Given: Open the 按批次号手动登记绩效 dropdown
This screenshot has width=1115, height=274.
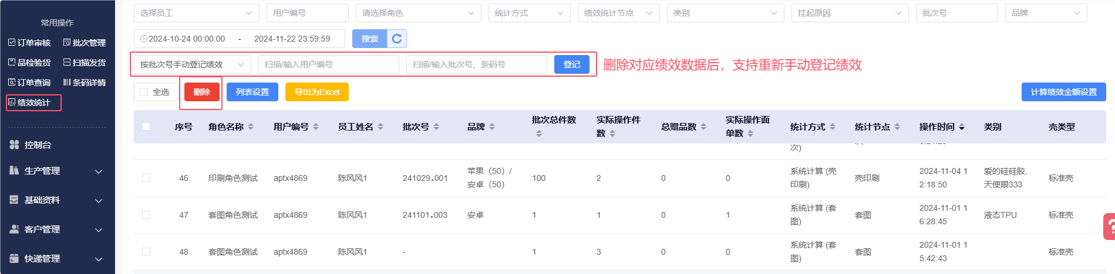Looking at the screenshot, I should (192, 64).
